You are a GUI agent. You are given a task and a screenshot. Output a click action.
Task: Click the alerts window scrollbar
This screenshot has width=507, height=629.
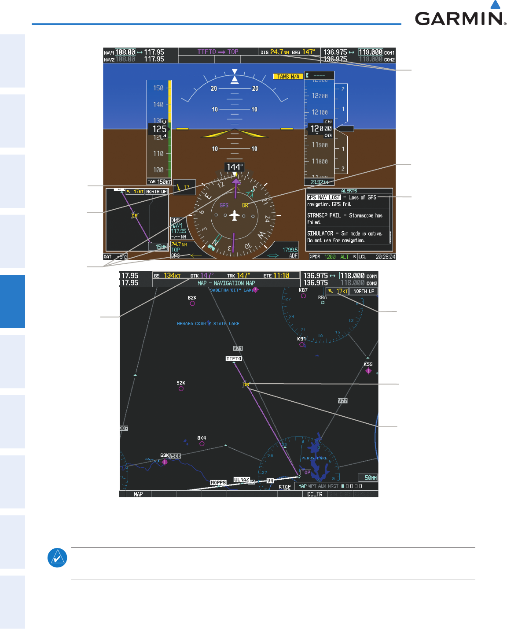pos(390,219)
